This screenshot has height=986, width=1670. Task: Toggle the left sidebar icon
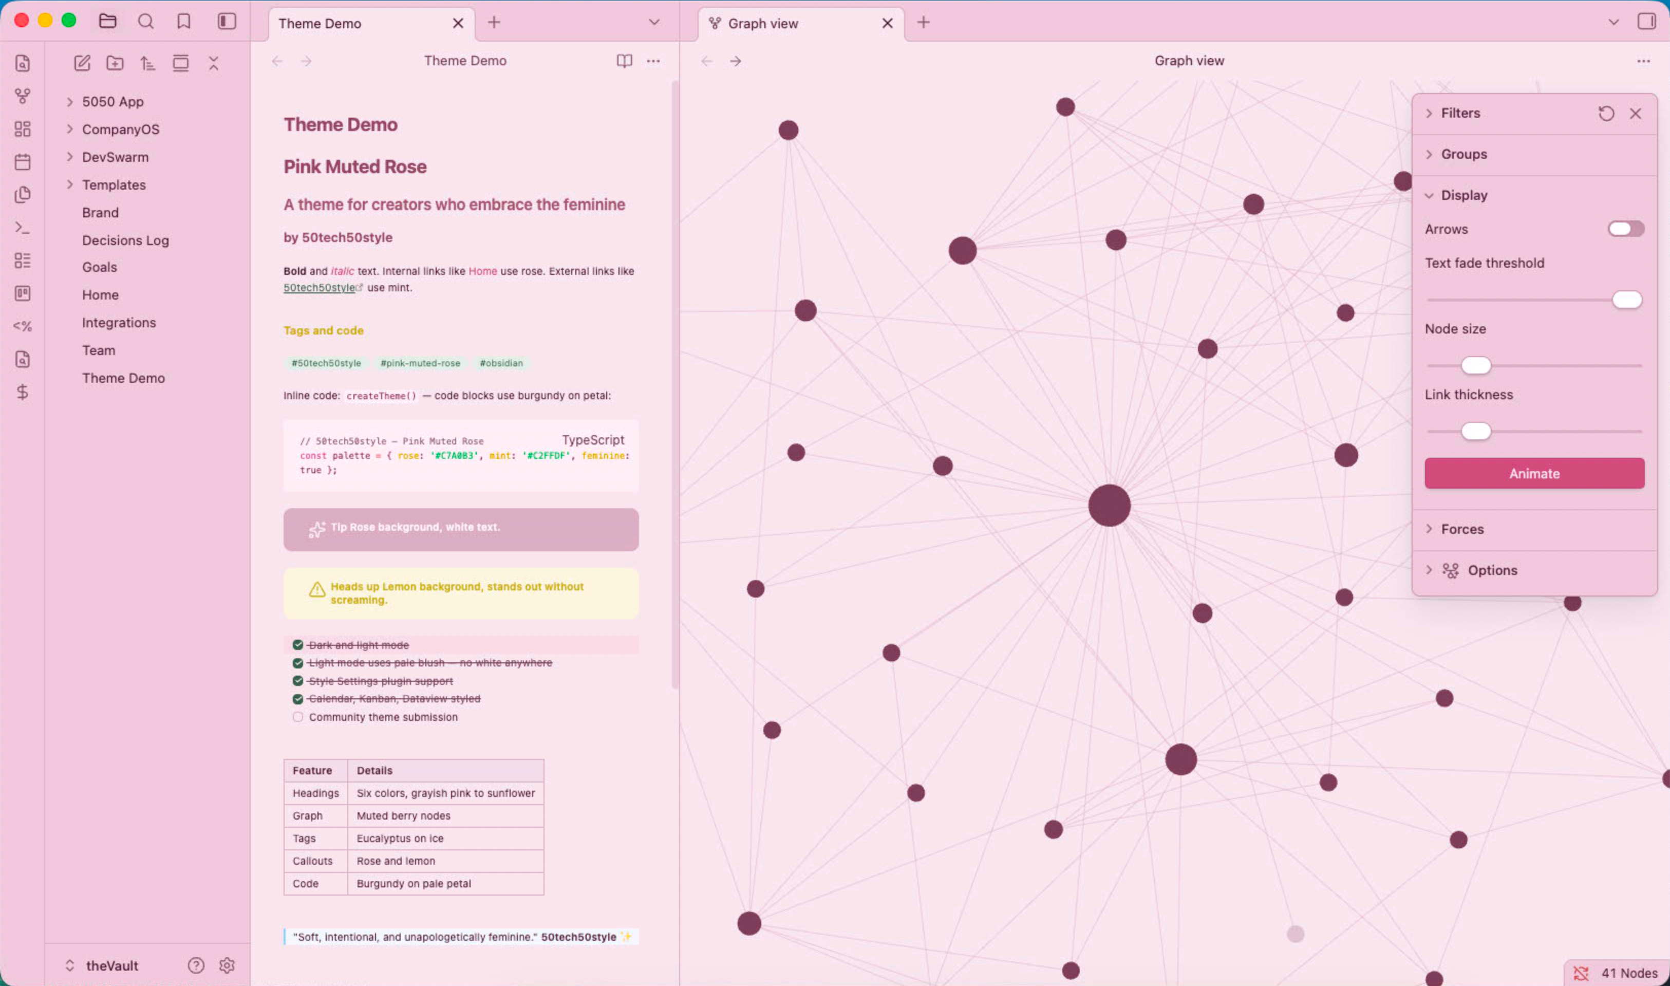227,21
